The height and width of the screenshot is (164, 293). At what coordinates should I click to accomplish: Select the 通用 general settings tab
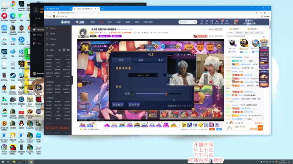coord(121,60)
